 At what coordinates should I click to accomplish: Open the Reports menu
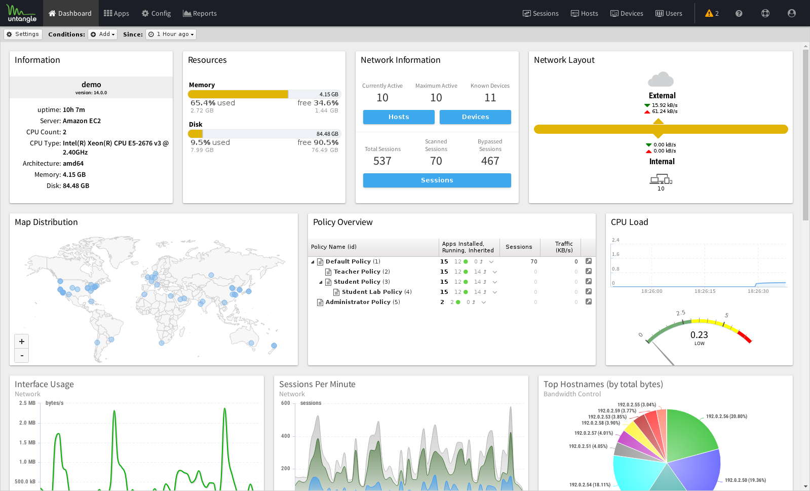click(200, 13)
